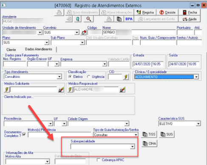
Task: Expand Clínica / Especialidade dropdown
Action: [x=196, y=77]
